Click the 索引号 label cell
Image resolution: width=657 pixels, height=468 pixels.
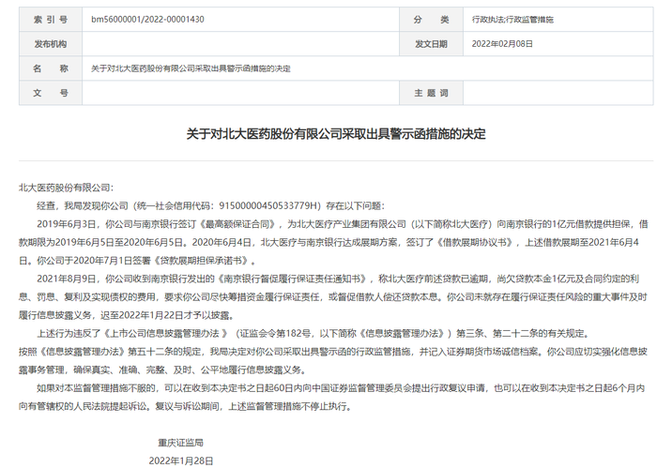click(51, 20)
